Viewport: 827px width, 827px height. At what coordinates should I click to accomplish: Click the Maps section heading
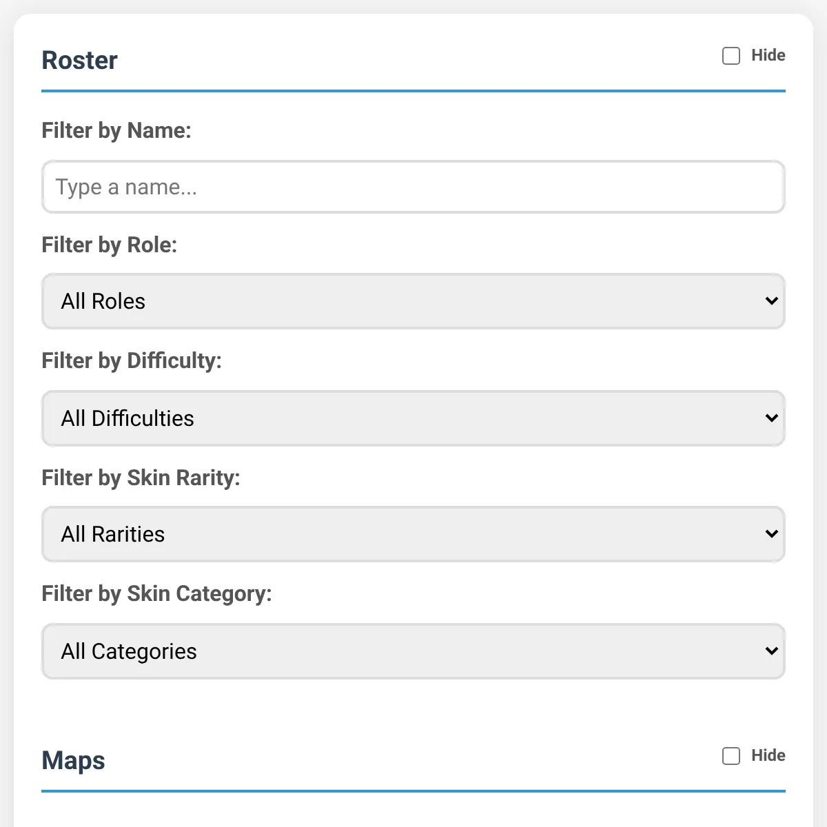tap(74, 760)
